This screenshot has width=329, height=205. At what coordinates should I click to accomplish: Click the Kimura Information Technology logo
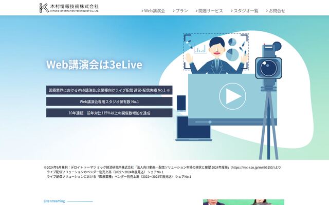point(69,8)
